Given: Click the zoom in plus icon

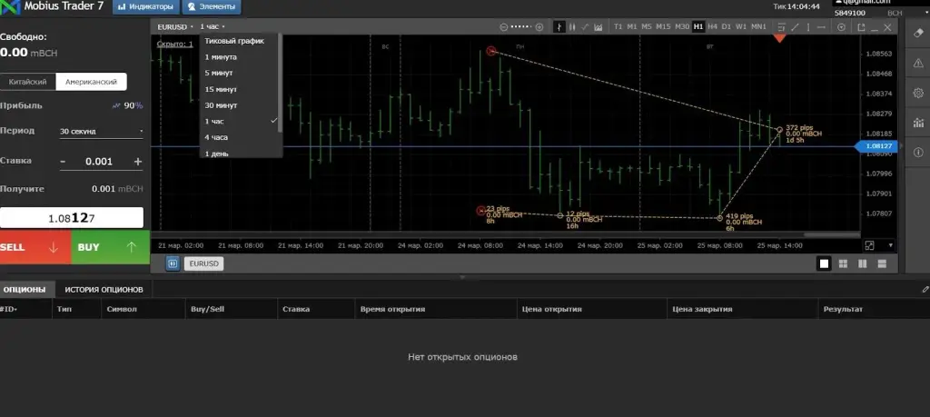Looking at the screenshot, I should 539,26.
